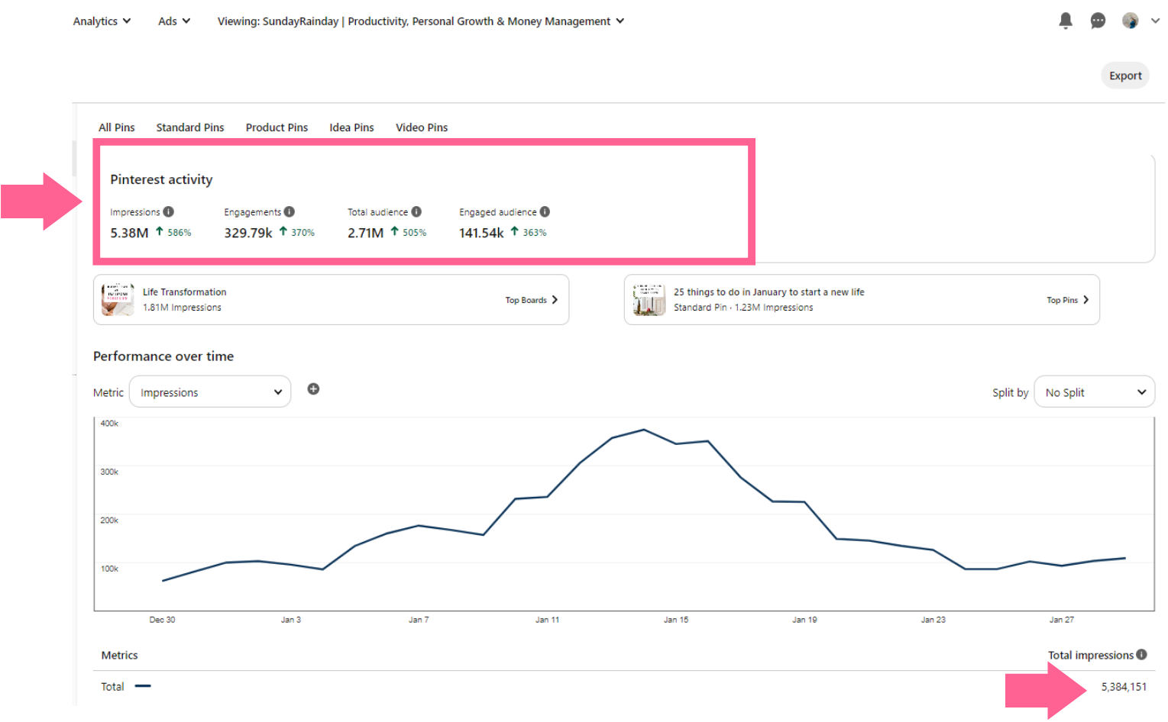Click the Total impressions info icon

point(1141,655)
